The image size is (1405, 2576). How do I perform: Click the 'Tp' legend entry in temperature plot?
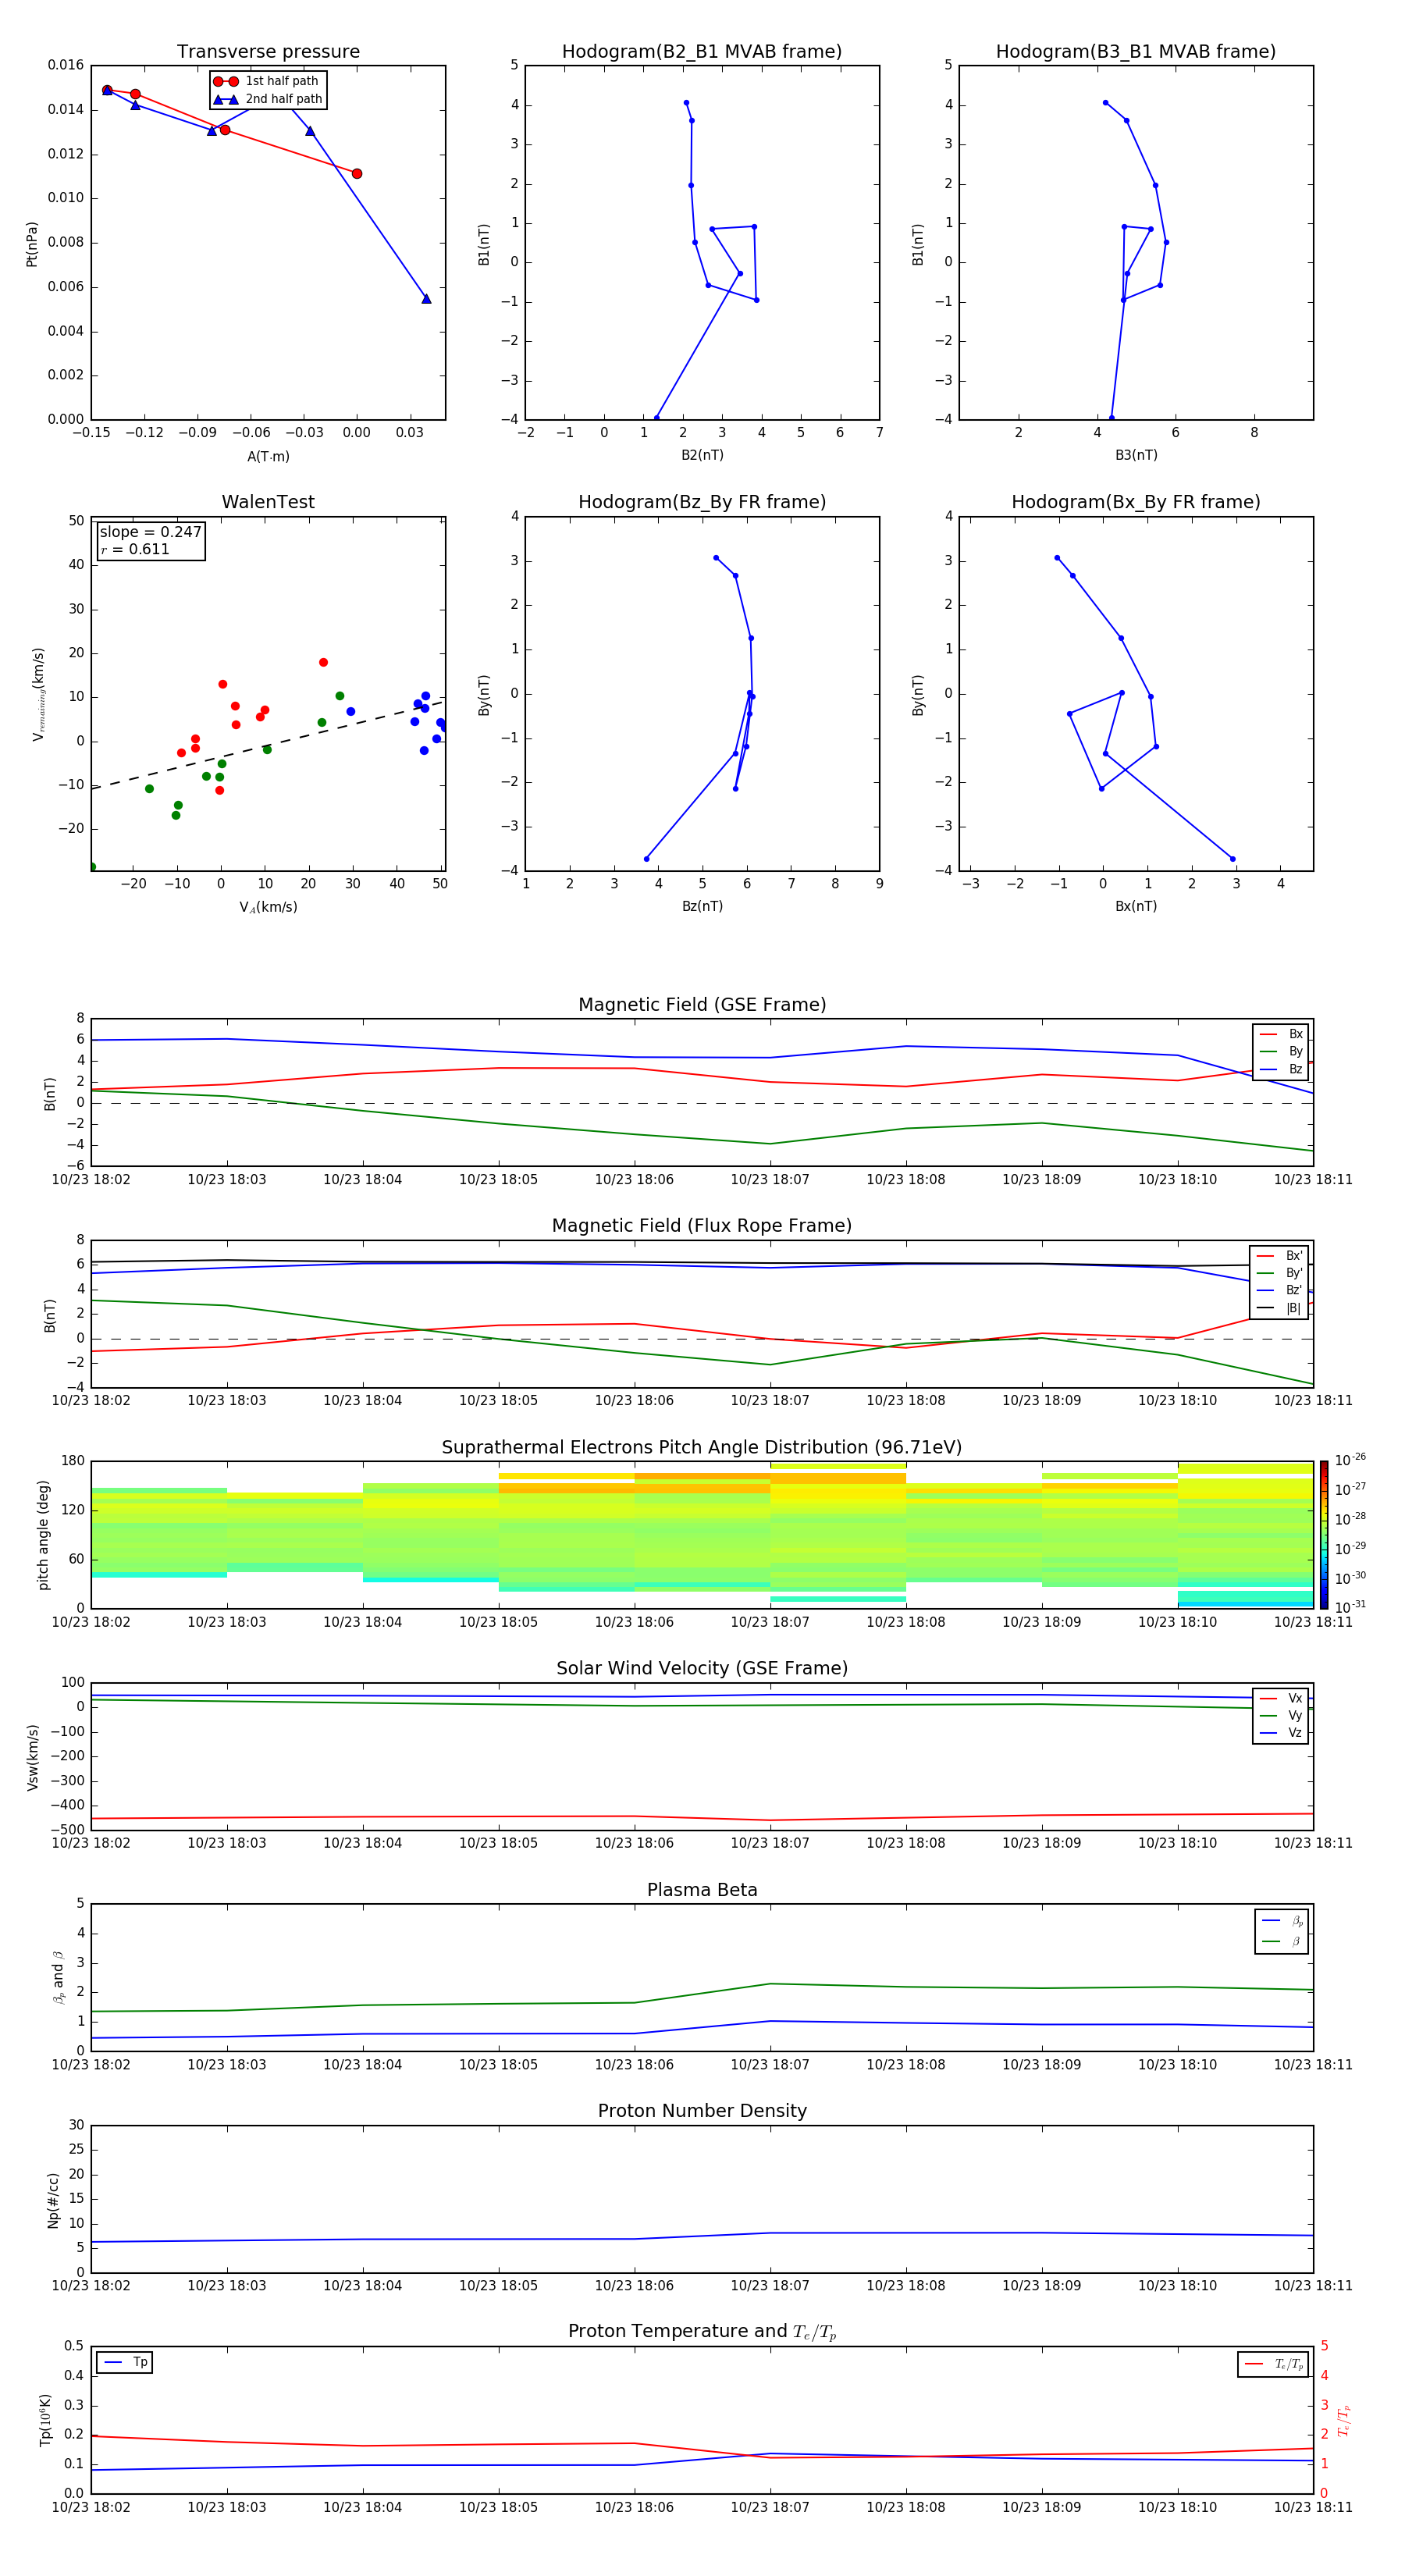point(125,2362)
